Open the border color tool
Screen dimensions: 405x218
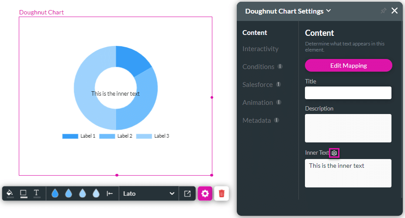pyautogui.click(x=24, y=193)
